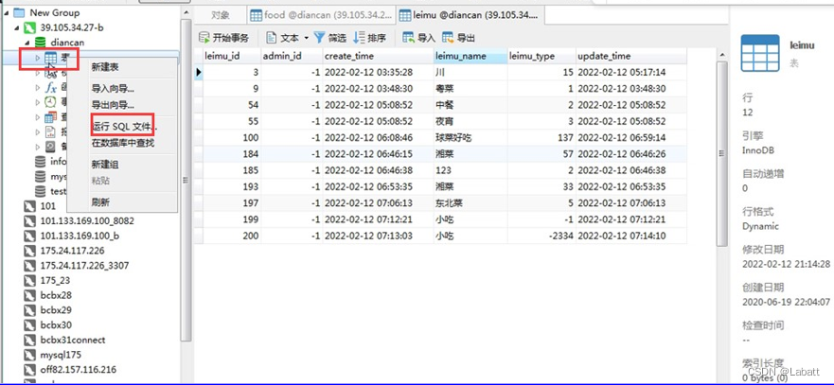Select the 101.133.169.100_b connection
Viewport: 834px width, 385px height.
click(80, 236)
